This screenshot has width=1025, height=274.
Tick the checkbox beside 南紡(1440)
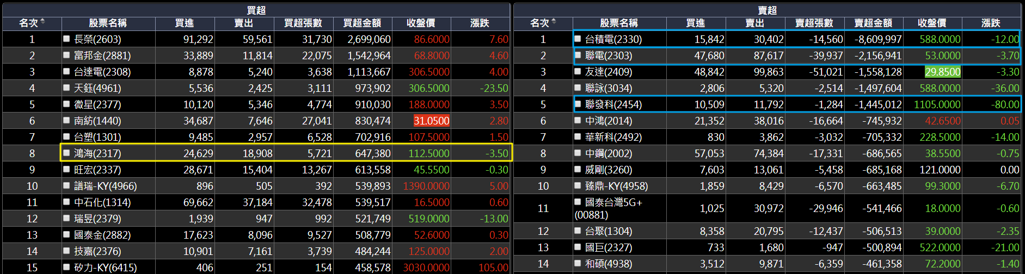coord(66,120)
